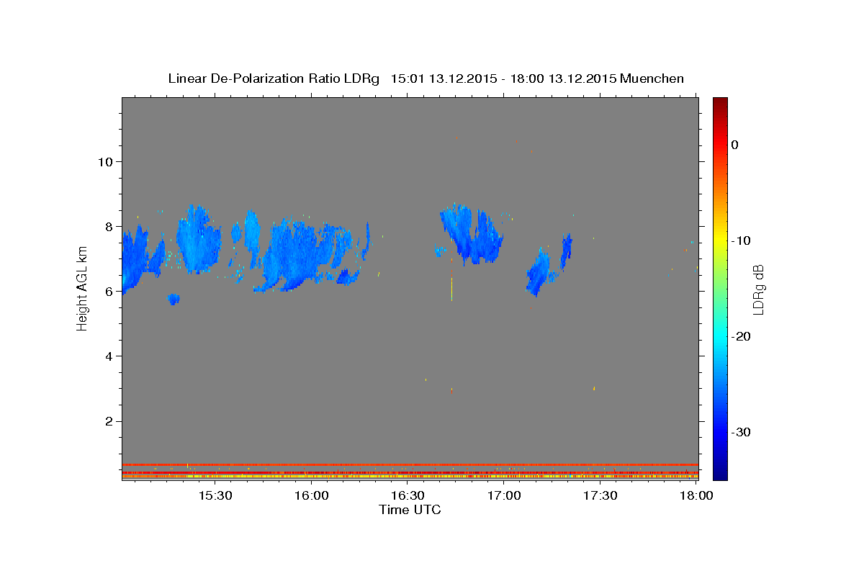Click the 18:00 time tick label

(x=696, y=496)
